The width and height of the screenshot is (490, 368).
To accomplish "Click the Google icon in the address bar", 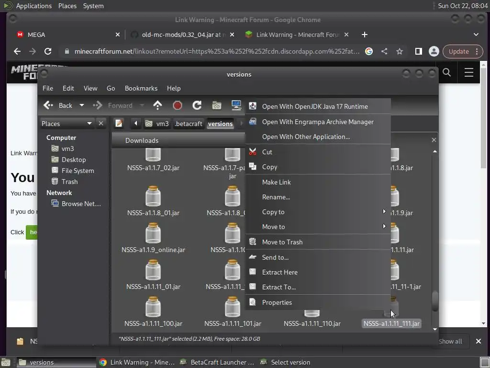I will [x=369, y=51].
